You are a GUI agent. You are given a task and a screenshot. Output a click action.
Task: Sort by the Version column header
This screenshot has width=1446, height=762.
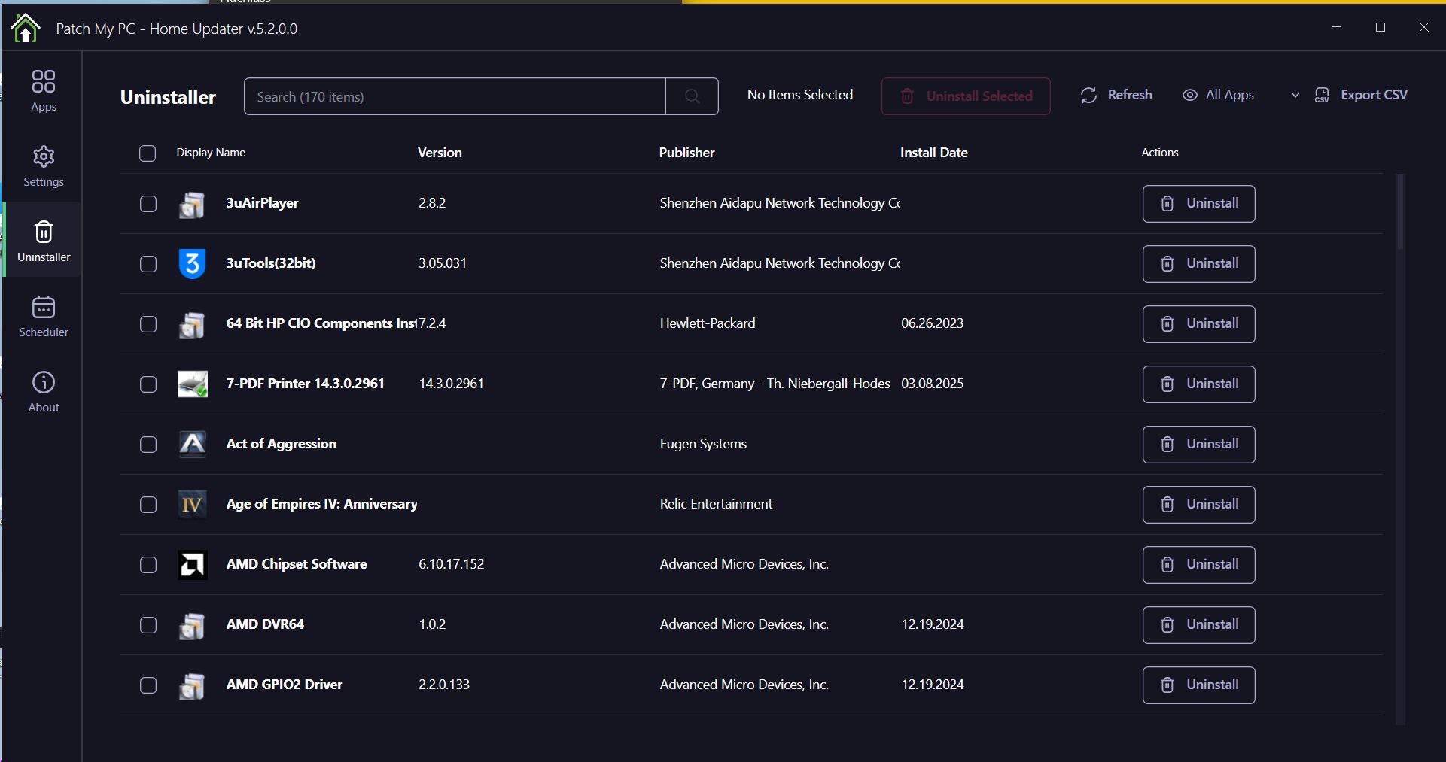click(x=440, y=153)
